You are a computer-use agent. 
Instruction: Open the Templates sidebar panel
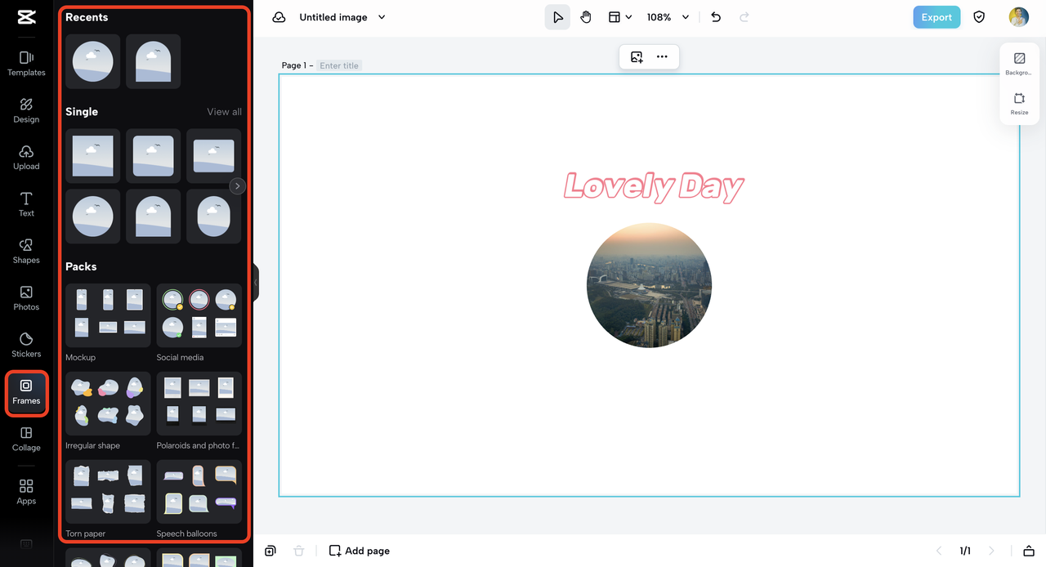coord(26,64)
